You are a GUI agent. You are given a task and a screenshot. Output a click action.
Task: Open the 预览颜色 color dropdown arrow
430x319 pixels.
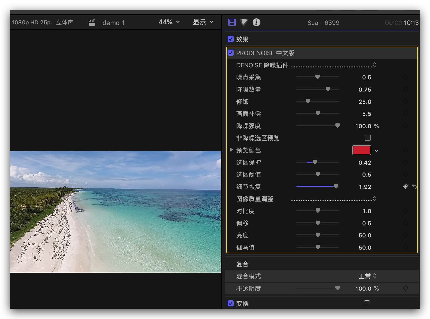(x=377, y=151)
